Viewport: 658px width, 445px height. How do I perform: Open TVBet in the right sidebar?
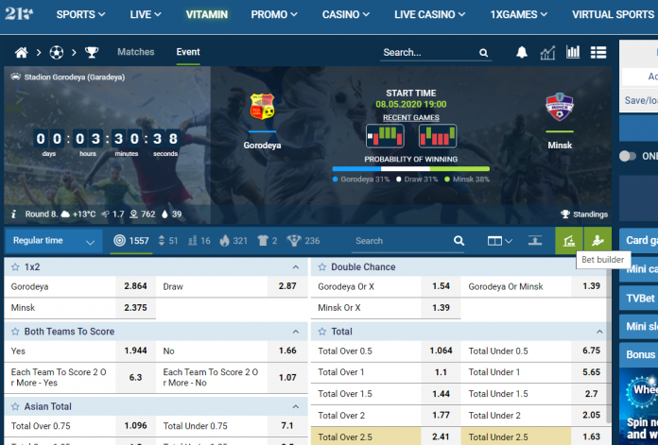pos(639,299)
